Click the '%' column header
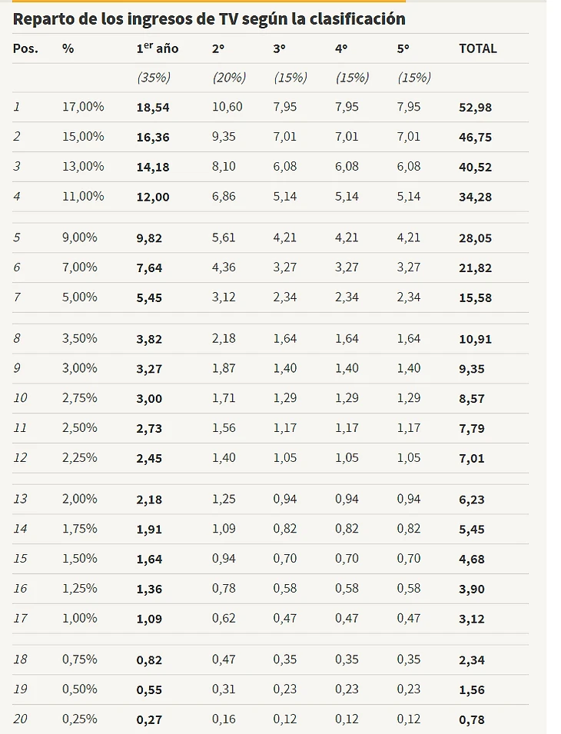561x734 pixels. click(68, 48)
